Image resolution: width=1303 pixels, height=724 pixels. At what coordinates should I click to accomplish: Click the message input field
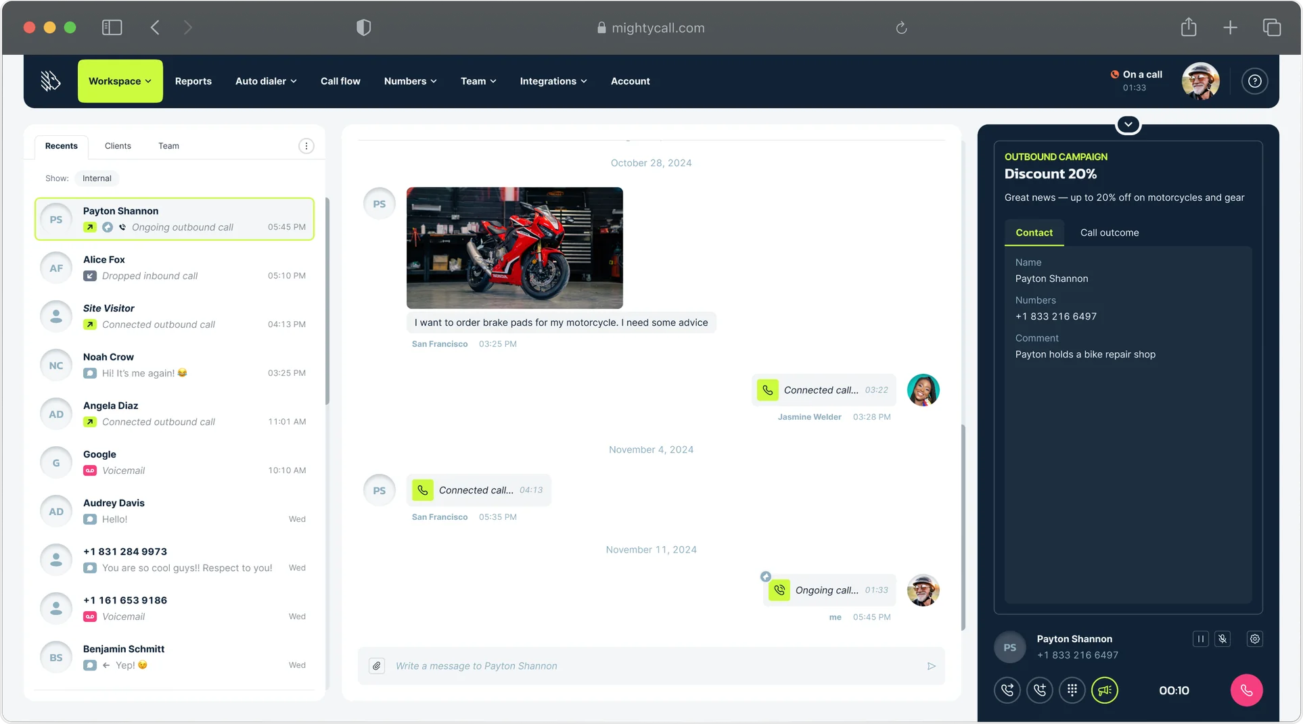[x=651, y=666]
